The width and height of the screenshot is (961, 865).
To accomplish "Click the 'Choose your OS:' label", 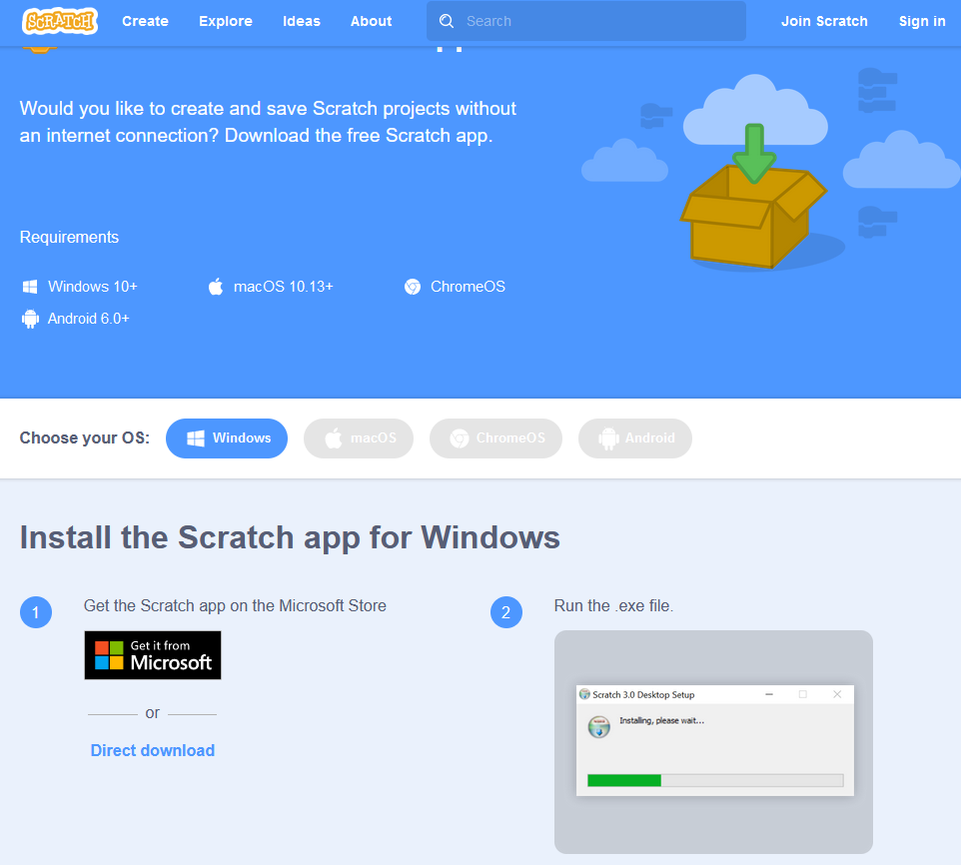I will [85, 438].
